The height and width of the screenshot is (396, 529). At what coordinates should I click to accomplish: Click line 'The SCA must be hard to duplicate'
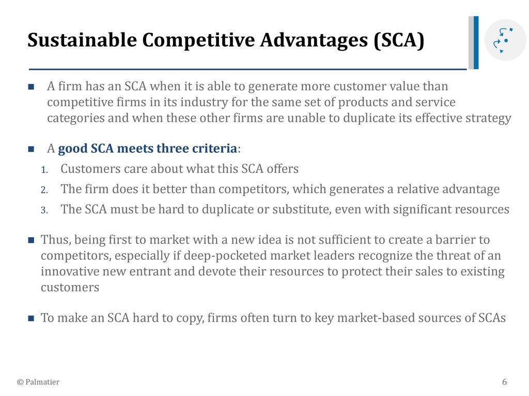[285, 209]
